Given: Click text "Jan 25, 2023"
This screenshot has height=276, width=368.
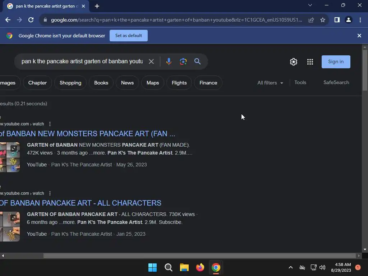Looking at the screenshot, I should point(131,234).
